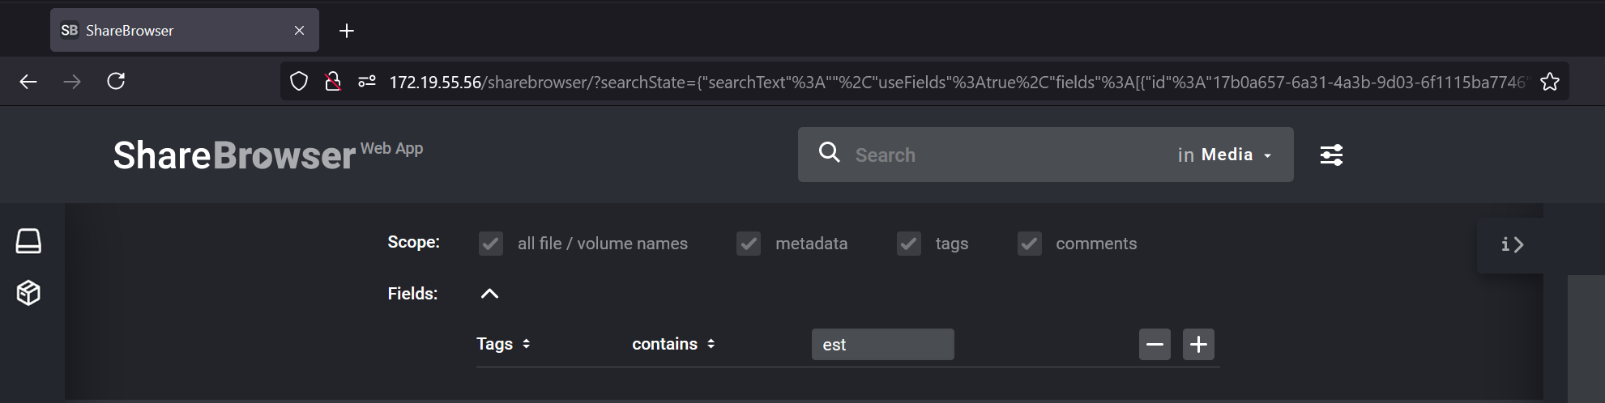Open the volumes drive icon in sidebar
This screenshot has width=1605, height=403.
click(x=28, y=241)
